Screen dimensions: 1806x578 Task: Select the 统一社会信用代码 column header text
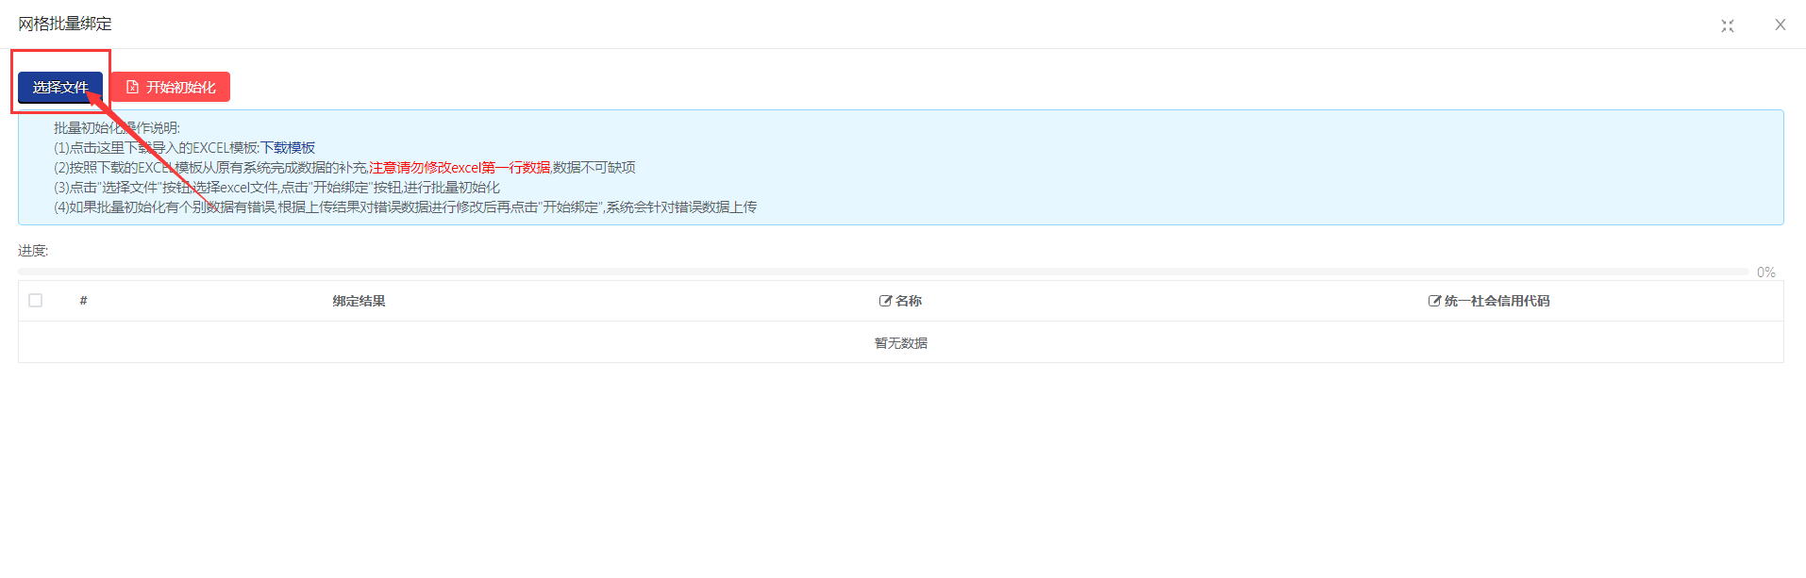pos(1497,301)
